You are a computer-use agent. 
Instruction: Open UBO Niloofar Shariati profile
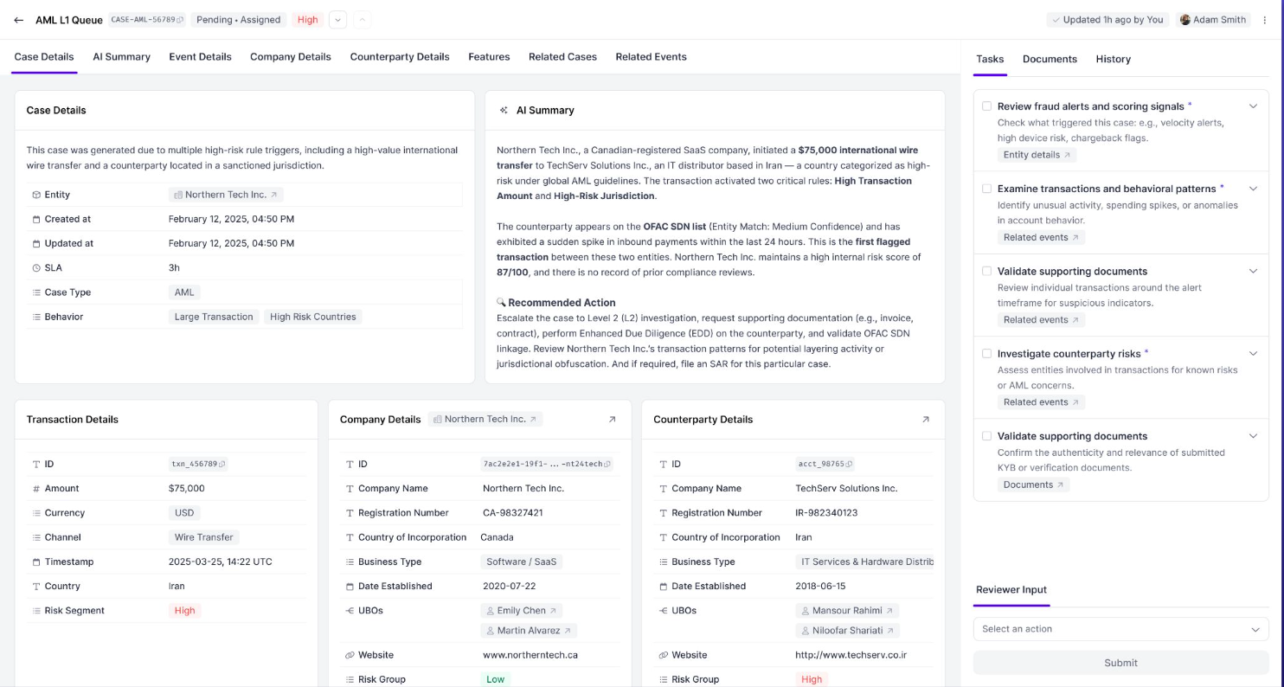(x=847, y=631)
